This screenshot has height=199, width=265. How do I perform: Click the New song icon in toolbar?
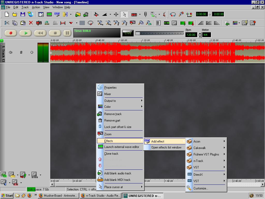tap(7, 15)
